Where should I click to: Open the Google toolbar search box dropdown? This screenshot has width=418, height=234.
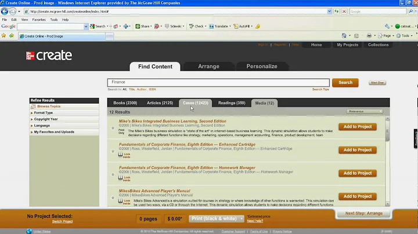pos(85,26)
